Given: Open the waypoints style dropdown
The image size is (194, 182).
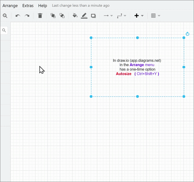Looking at the screenshot, I should (x=121, y=16).
